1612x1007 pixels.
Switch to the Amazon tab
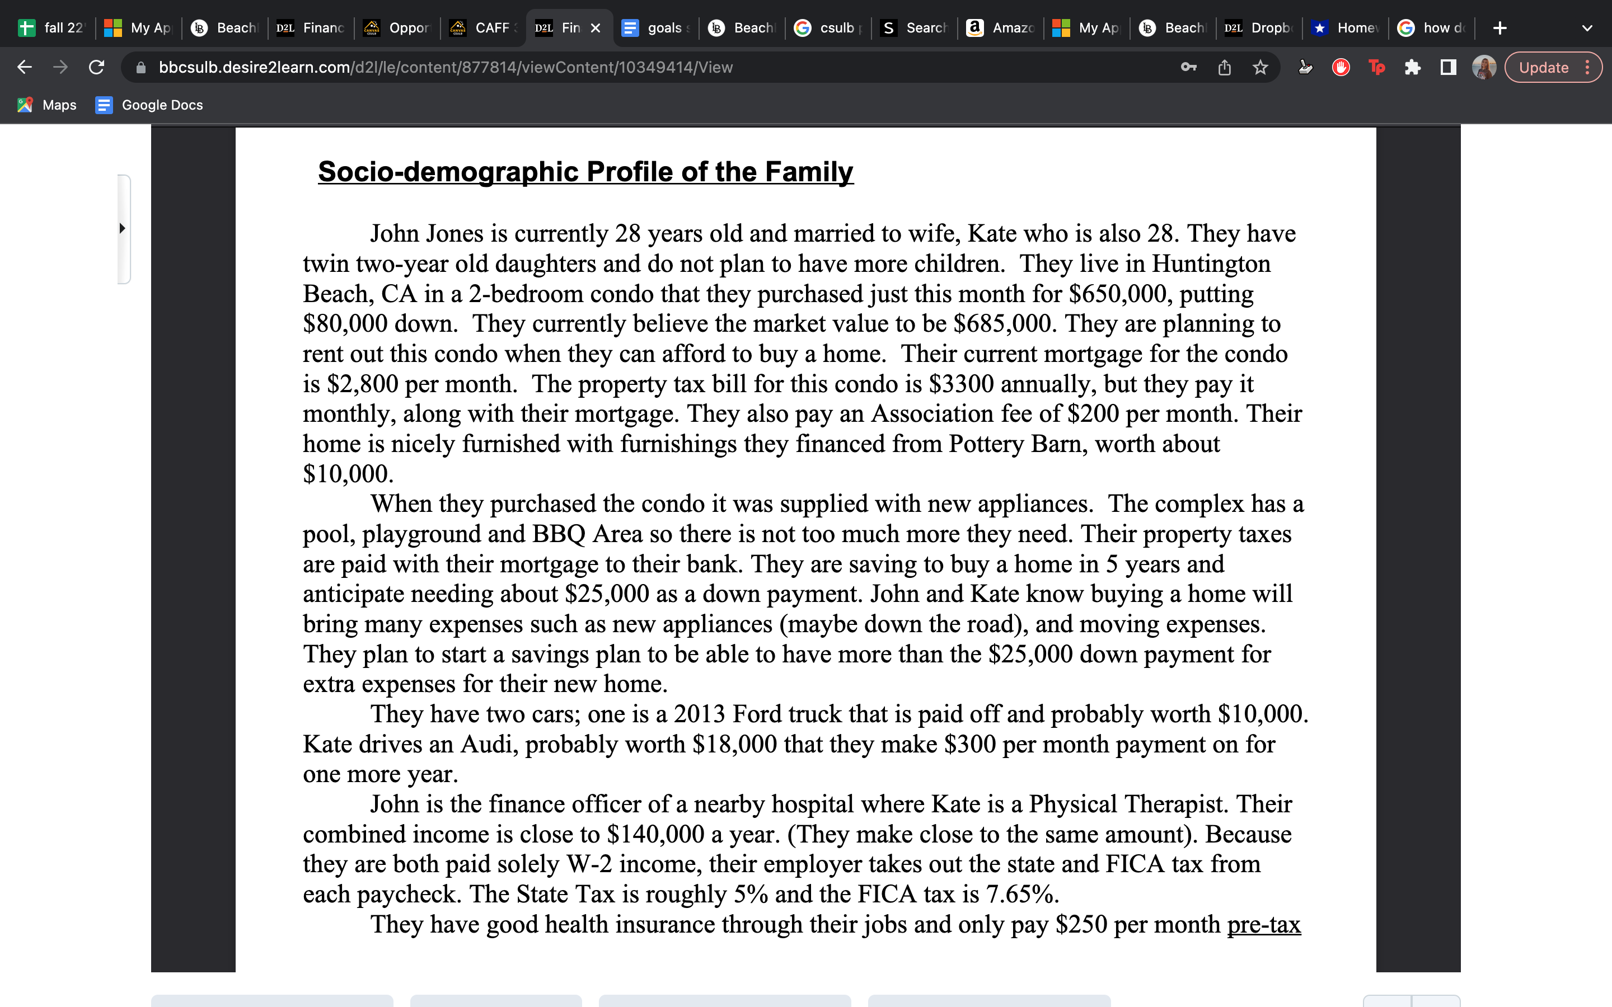1001,28
